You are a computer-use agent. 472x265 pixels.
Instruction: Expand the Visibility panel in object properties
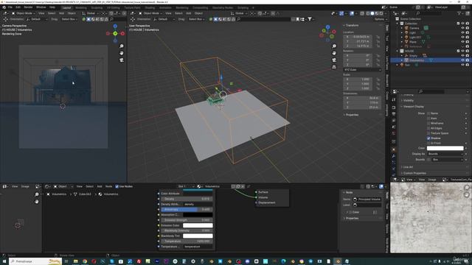409,100
